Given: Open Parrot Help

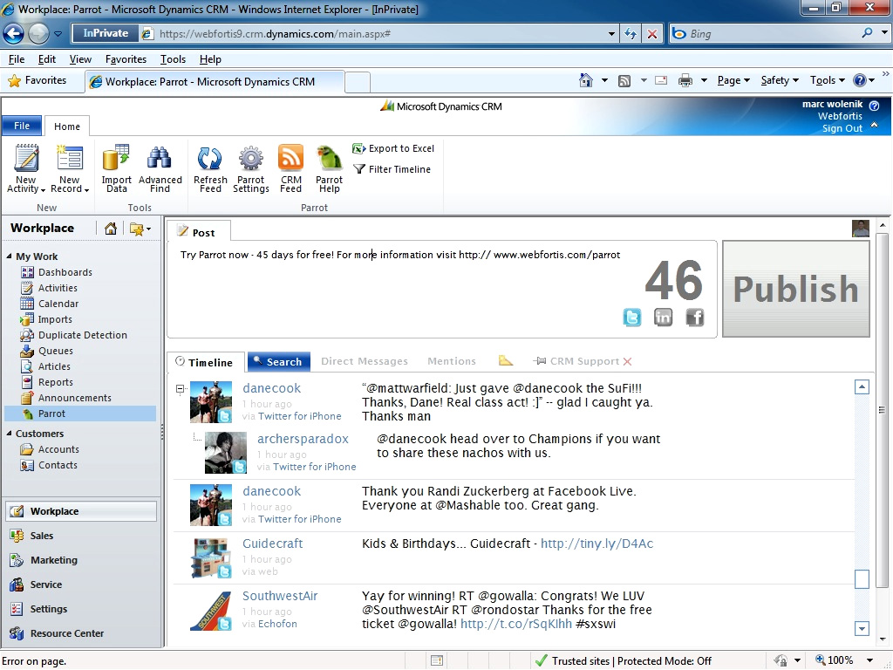Looking at the screenshot, I should click(x=329, y=168).
